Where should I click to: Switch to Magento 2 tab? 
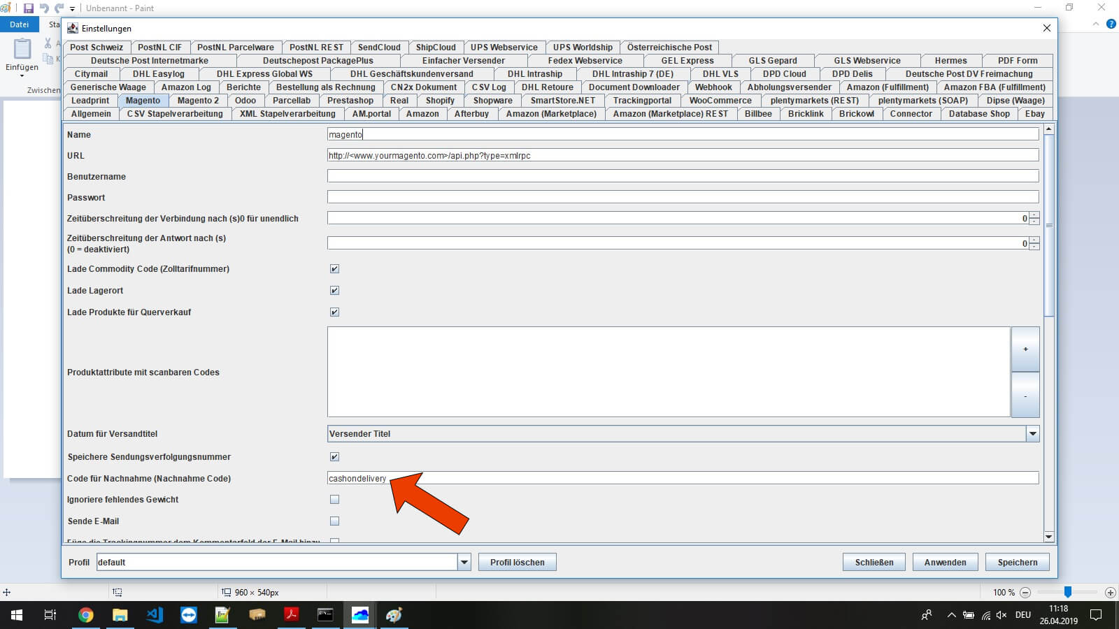point(198,101)
